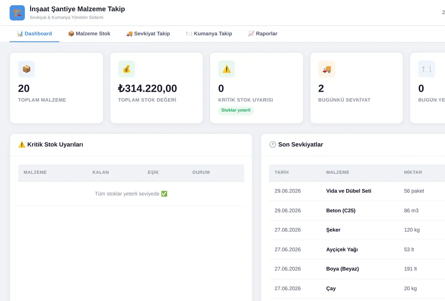Click the İnşaat Şantiye Malzeme Takip title

pyautogui.click(x=77, y=9)
